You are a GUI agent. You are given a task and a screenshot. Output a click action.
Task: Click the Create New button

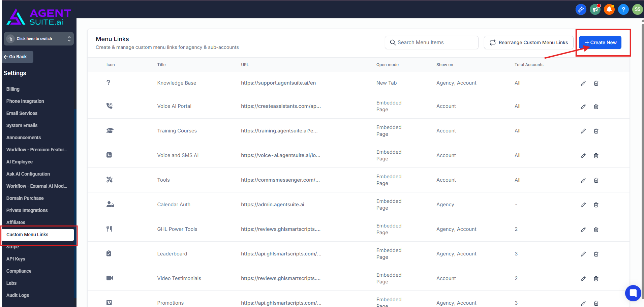pos(600,42)
